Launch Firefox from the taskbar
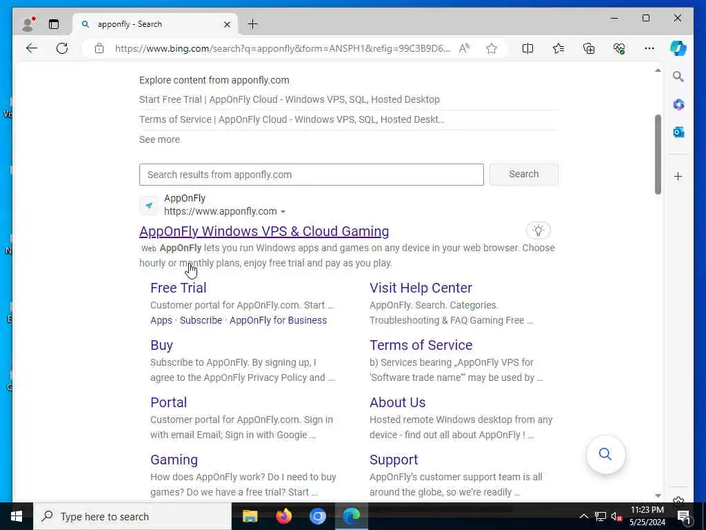The height and width of the screenshot is (530, 706). click(283, 516)
